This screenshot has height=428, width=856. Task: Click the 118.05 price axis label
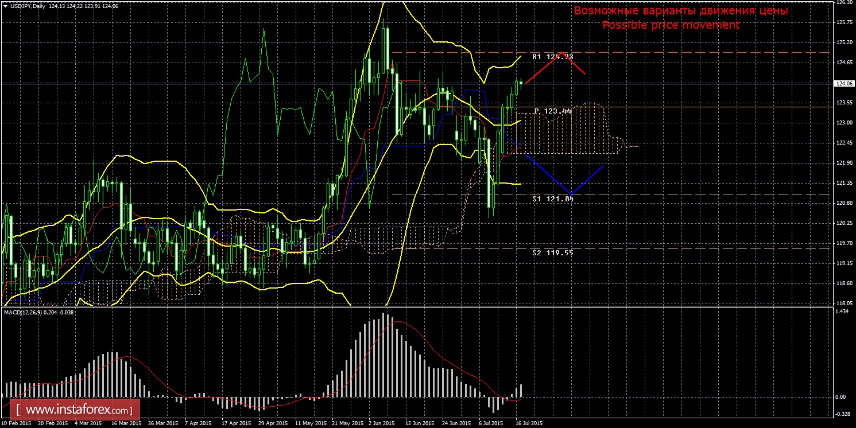[x=843, y=304]
